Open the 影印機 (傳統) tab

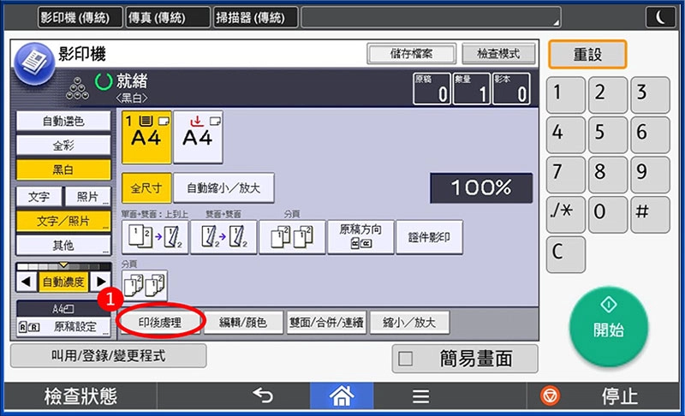click(x=80, y=17)
